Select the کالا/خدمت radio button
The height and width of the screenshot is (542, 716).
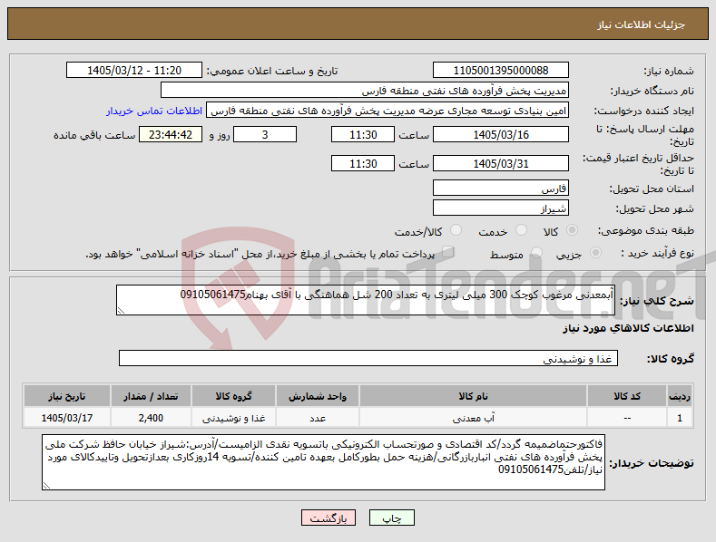[x=456, y=230]
